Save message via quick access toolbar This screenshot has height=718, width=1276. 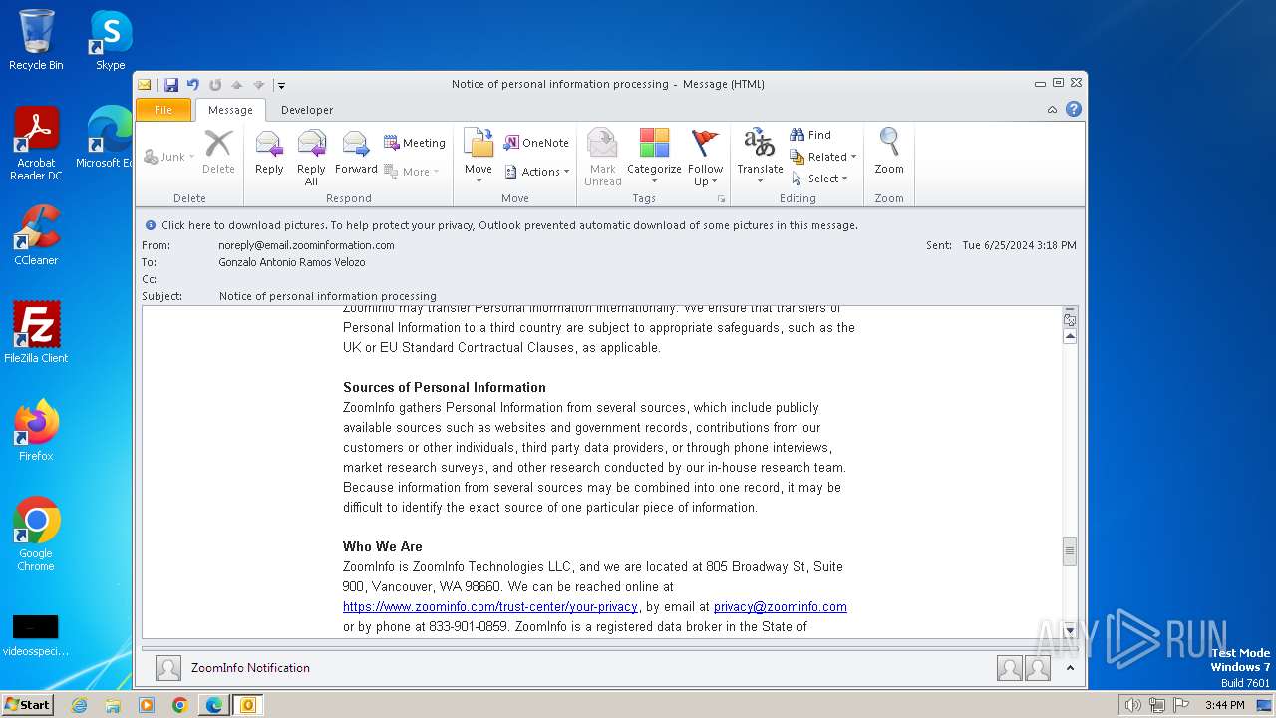point(171,85)
